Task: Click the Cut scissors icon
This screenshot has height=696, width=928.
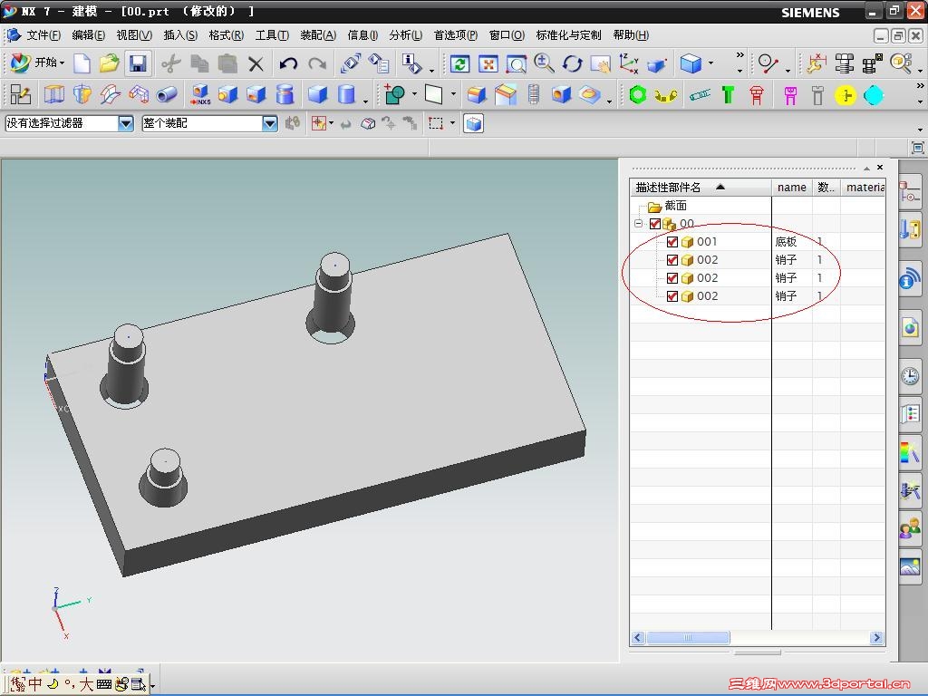Action: click(171, 63)
